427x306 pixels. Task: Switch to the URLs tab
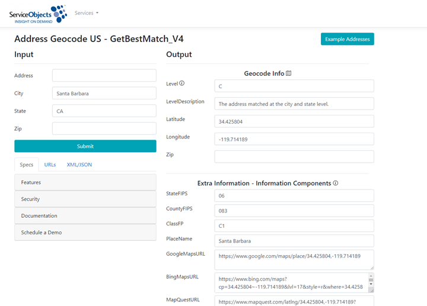point(50,165)
